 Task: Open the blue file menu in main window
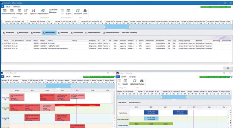point(3,7)
